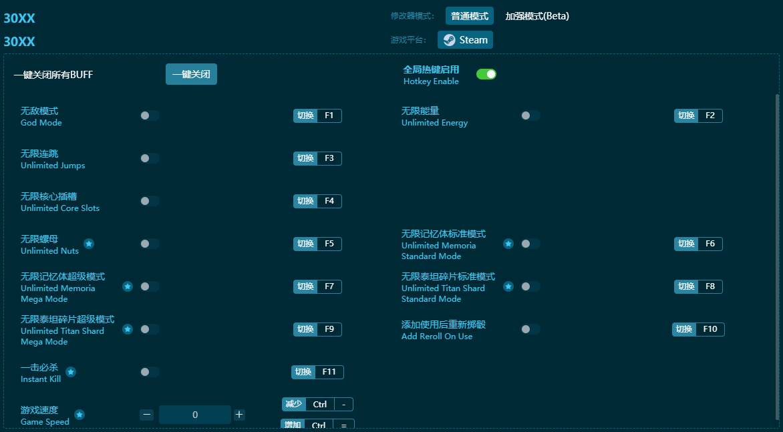The image size is (783, 432).
Task: Disable the global Hotkey Enable switch
Action: click(486, 74)
